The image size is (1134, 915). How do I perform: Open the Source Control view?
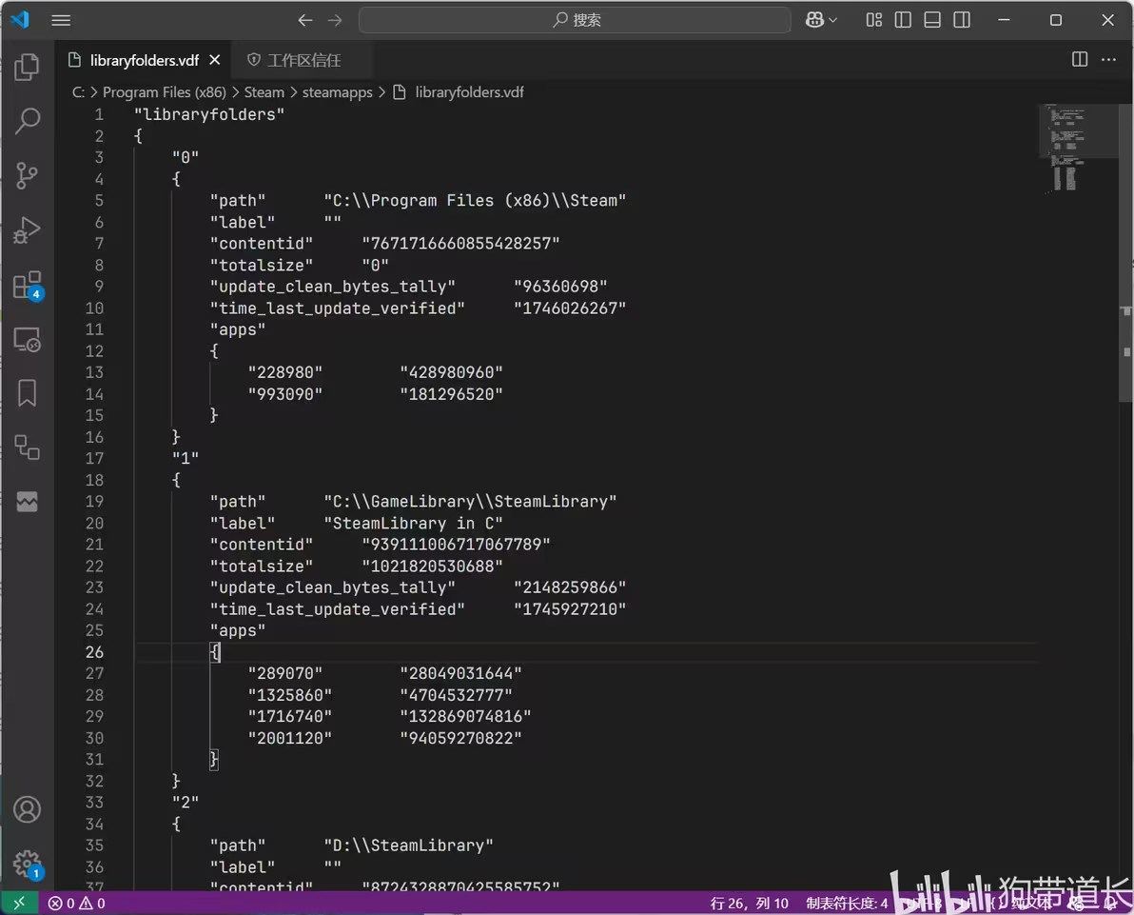pos(28,175)
